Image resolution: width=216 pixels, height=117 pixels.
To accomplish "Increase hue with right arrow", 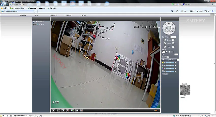I will [175, 71].
